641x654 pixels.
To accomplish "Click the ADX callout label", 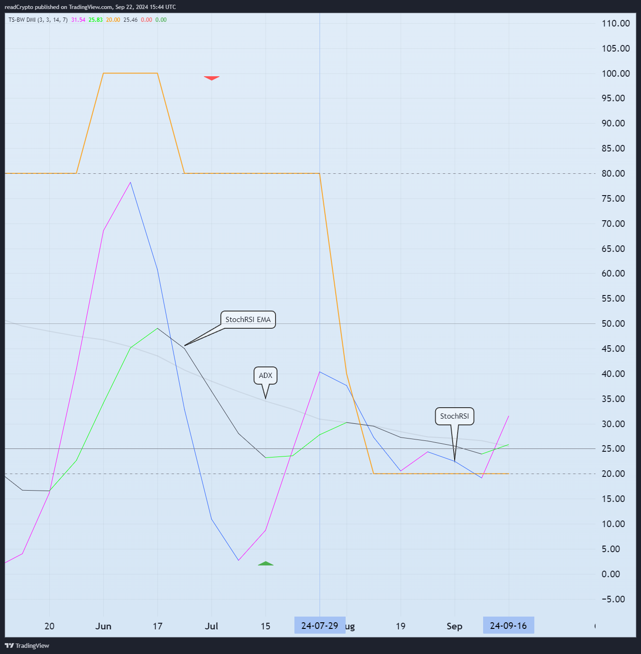I will coord(266,376).
